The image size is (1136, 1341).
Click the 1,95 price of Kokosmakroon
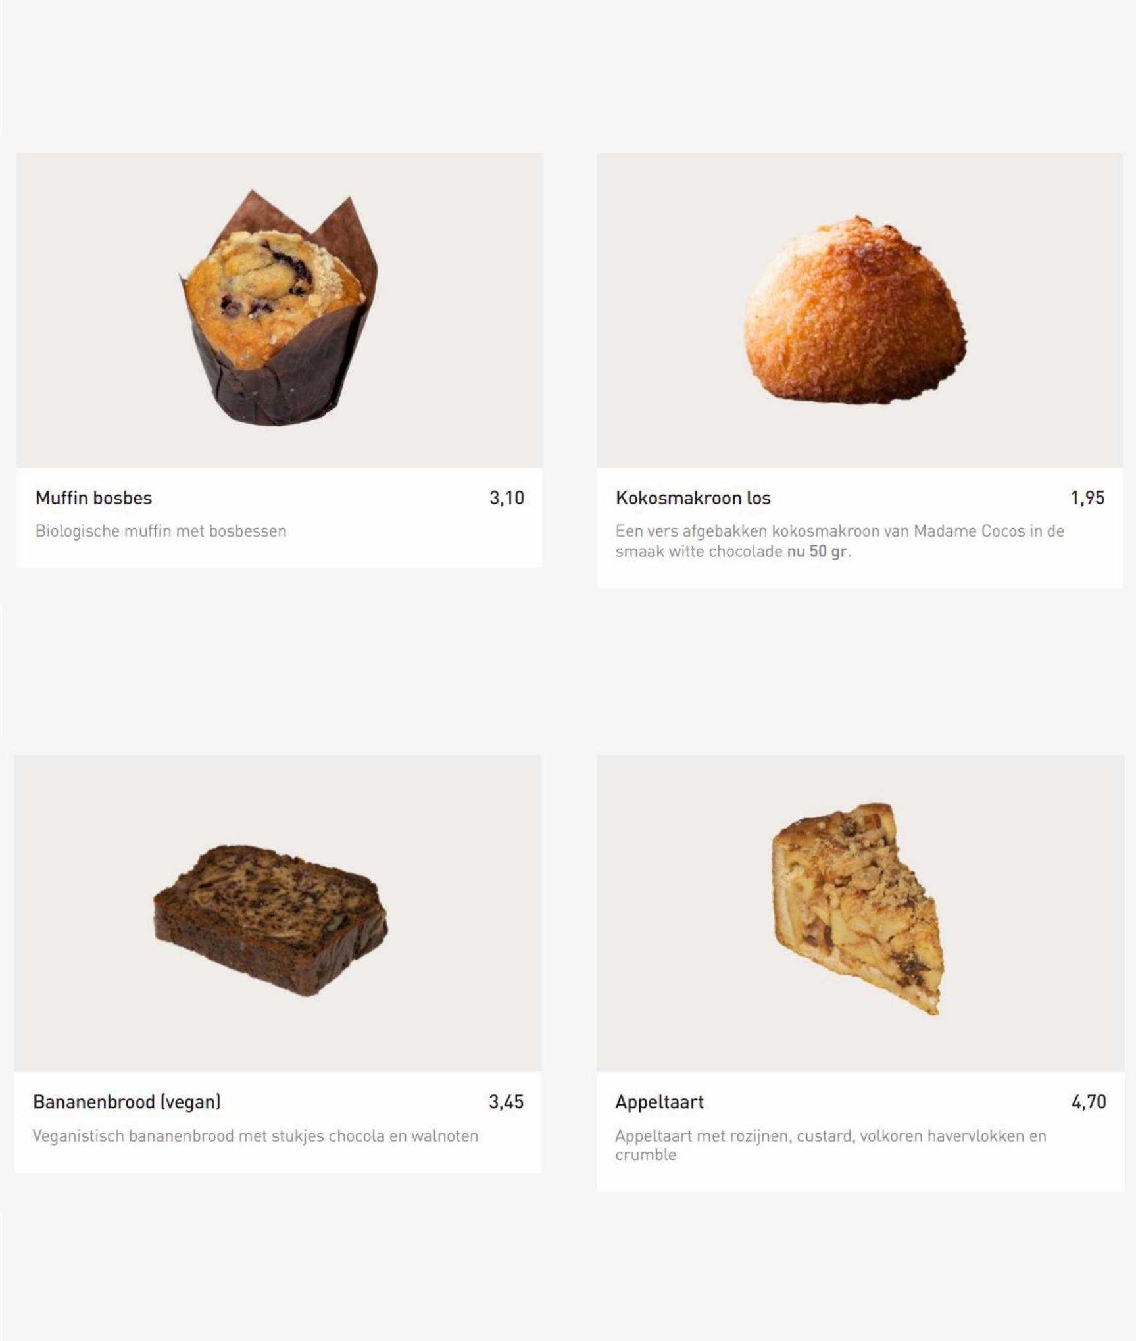coord(1087,498)
